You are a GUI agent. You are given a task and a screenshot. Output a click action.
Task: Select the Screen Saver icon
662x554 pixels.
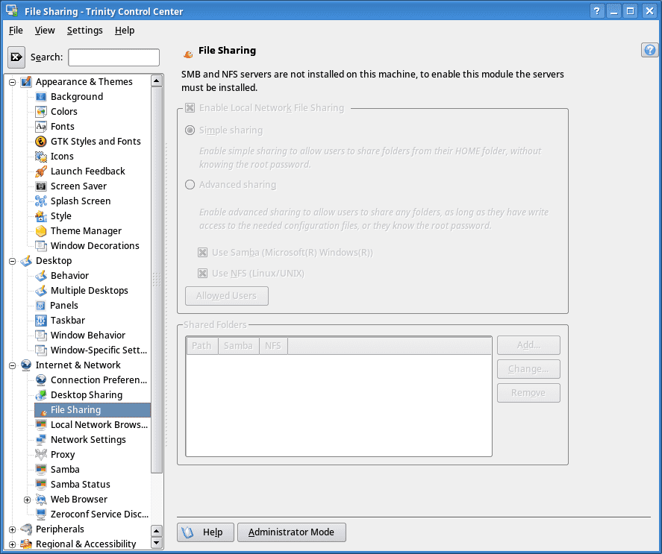[x=41, y=186]
